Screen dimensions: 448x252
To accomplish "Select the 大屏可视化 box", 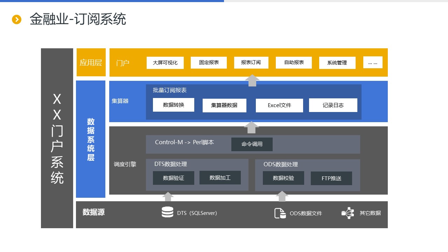I will (x=165, y=63).
